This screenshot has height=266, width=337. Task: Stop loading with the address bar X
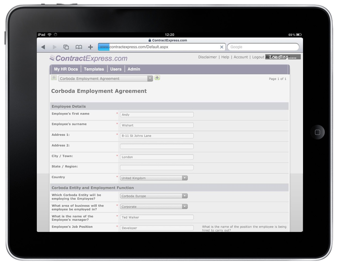[222, 47]
